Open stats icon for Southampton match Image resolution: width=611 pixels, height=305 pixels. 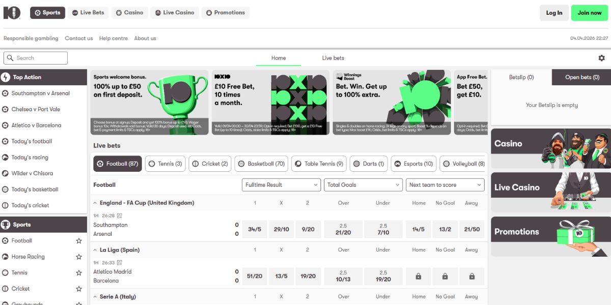click(120, 216)
